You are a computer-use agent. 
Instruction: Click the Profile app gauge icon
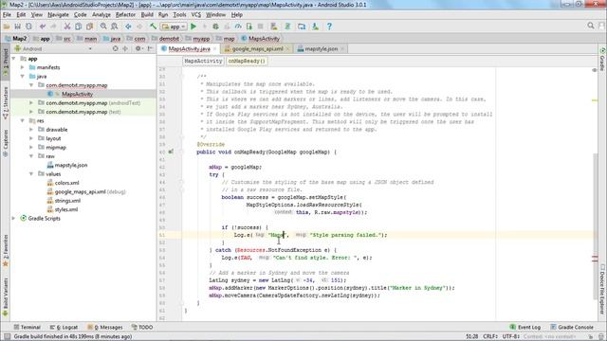238,27
